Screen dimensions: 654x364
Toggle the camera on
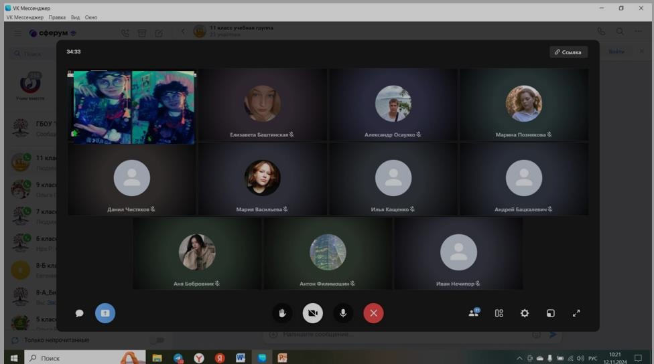click(312, 313)
